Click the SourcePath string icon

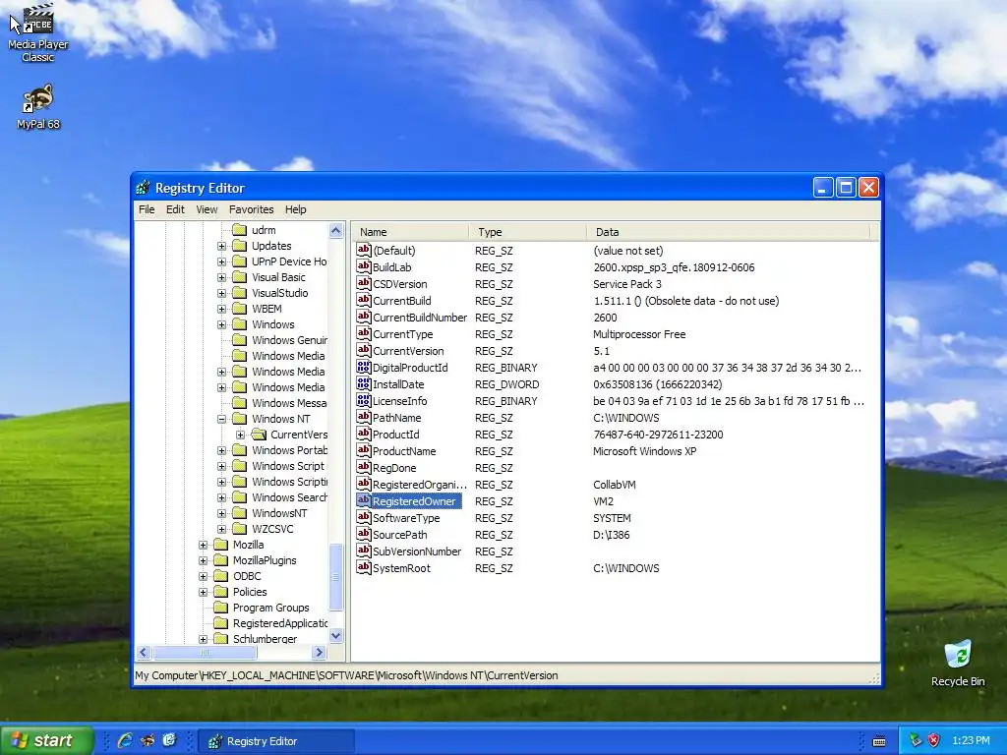pos(364,534)
